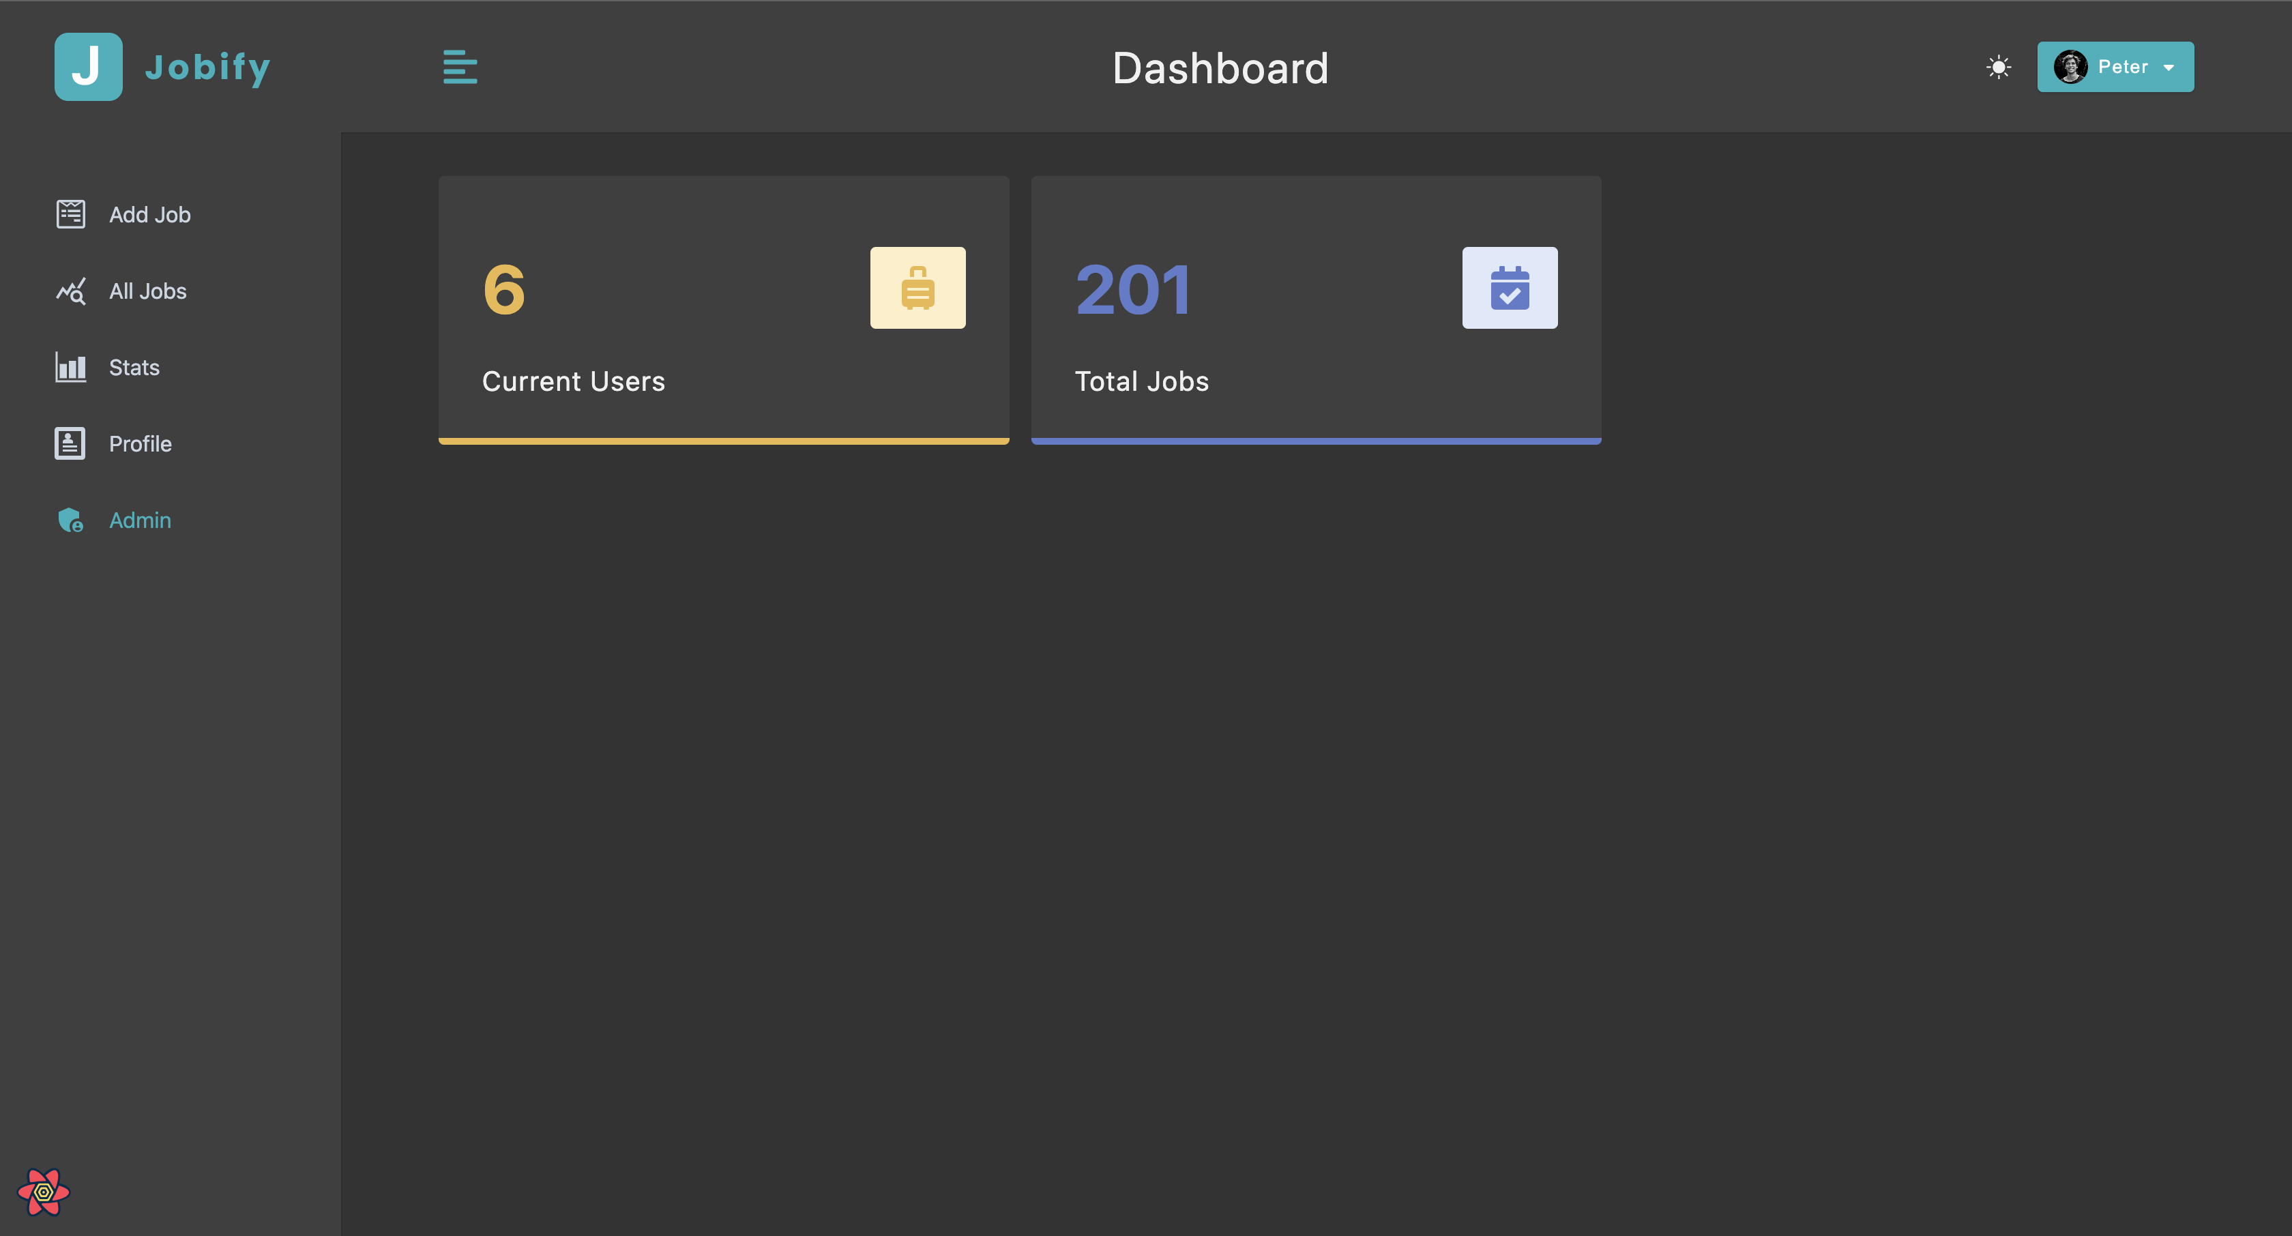Go to All Jobs page

(148, 291)
